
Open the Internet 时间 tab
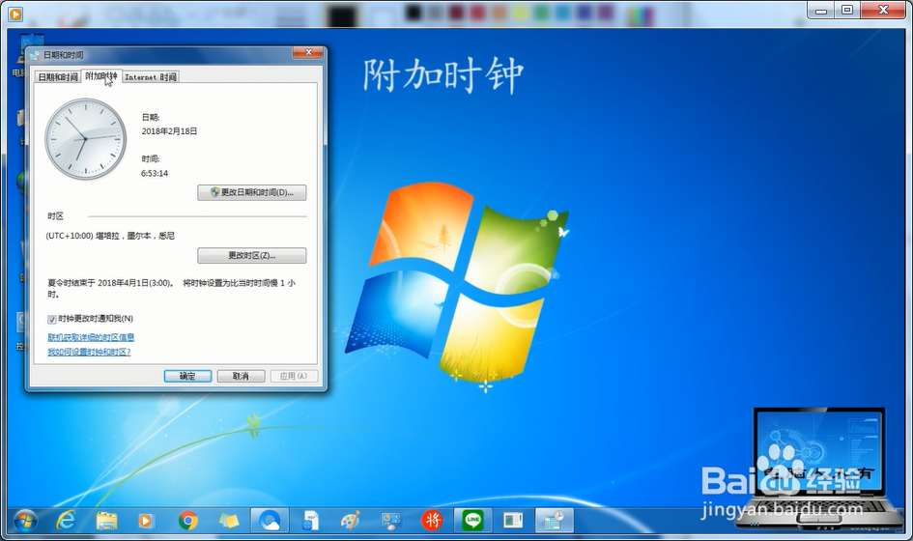[151, 77]
